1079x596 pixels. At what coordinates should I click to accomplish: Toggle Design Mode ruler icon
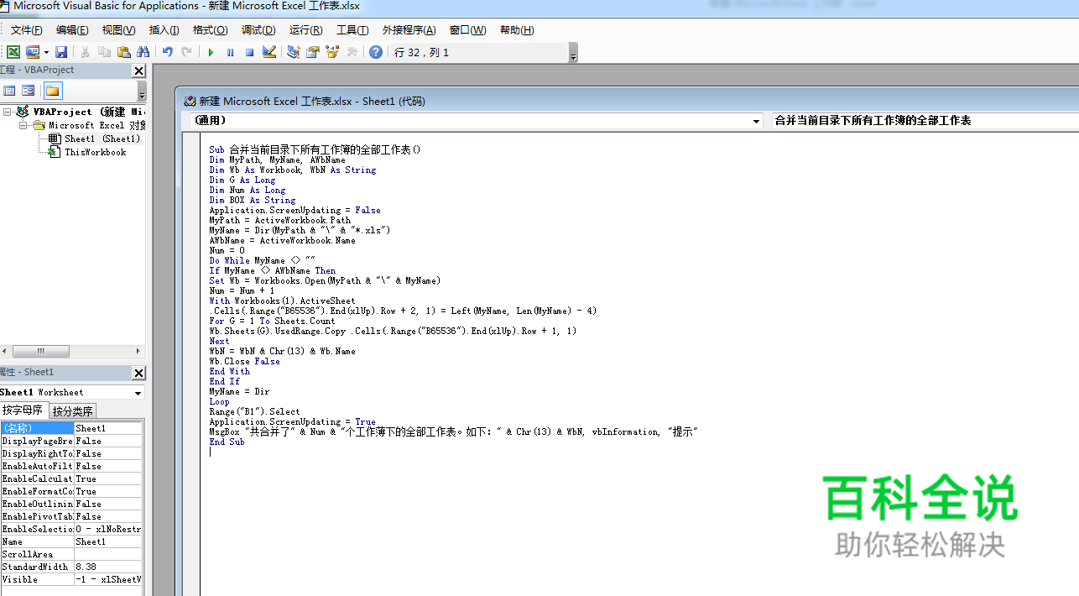click(x=269, y=52)
